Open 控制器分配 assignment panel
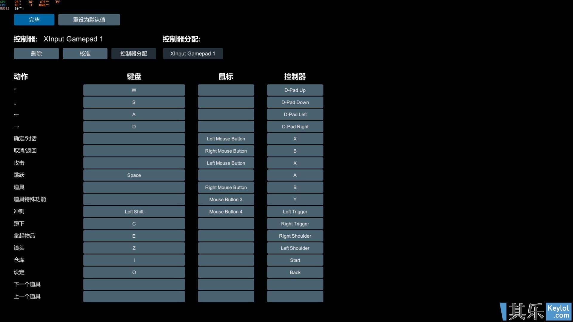Image resolution: width=573 pixels, height=322 pixels. click(133, 53)
